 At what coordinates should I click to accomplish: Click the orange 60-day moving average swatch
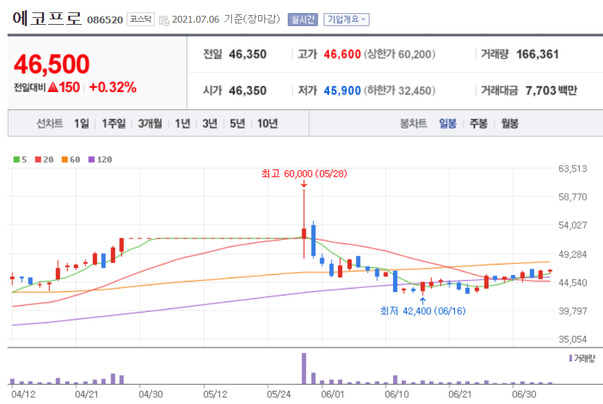tap(65, 159)
